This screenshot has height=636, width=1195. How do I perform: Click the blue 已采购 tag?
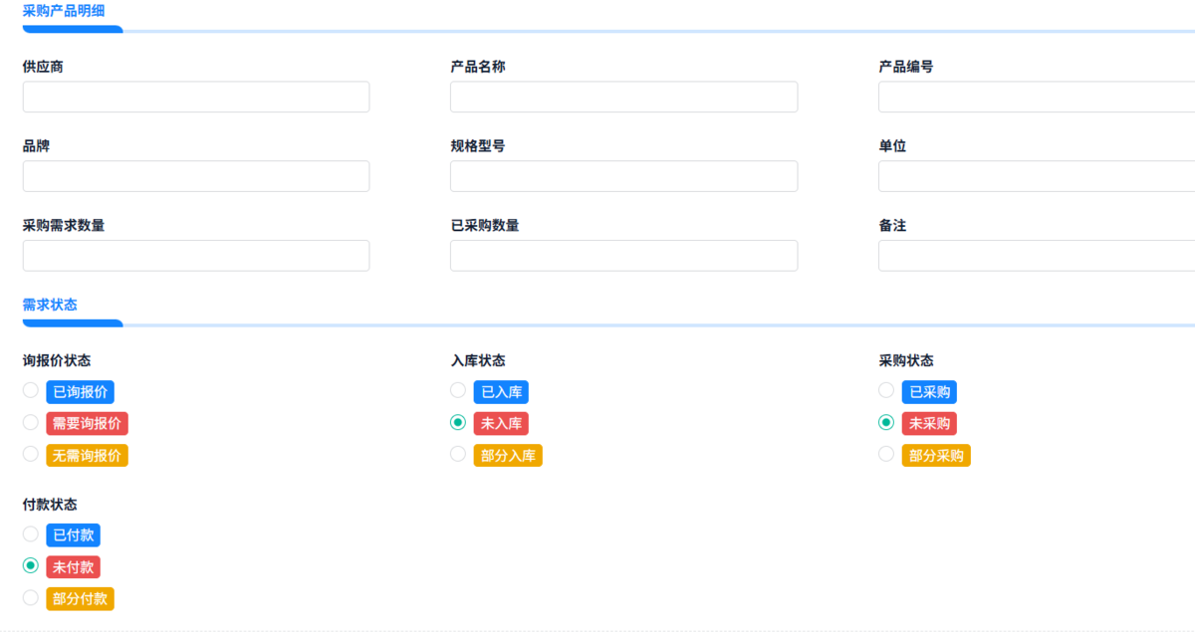929,392
